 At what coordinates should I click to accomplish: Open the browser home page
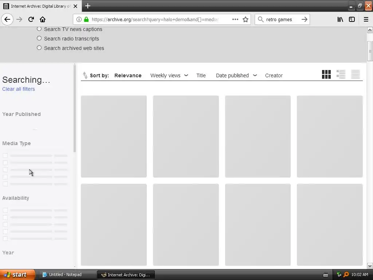(x=43, y=19)
